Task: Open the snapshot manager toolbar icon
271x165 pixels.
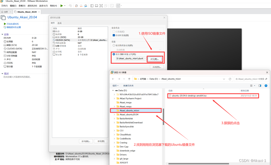Action: click(86, 6)
